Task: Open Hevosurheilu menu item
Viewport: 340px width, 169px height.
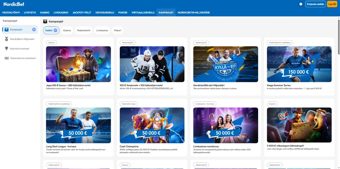Action: pos(105,12)
